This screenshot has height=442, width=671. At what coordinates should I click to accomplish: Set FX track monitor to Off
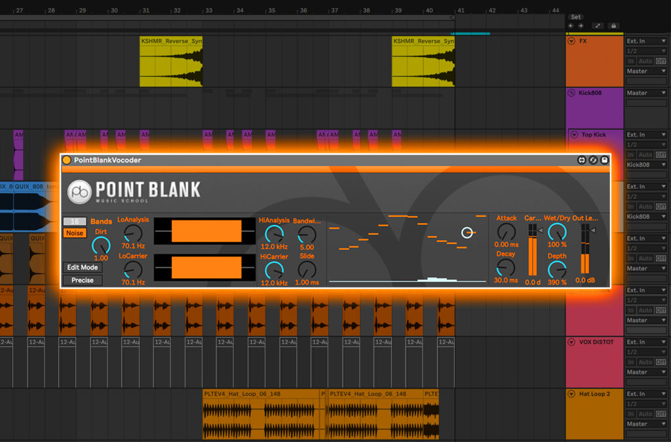click(661, 61)
